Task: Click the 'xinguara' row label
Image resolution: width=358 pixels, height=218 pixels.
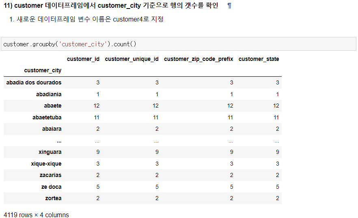Action: [50, 152]
